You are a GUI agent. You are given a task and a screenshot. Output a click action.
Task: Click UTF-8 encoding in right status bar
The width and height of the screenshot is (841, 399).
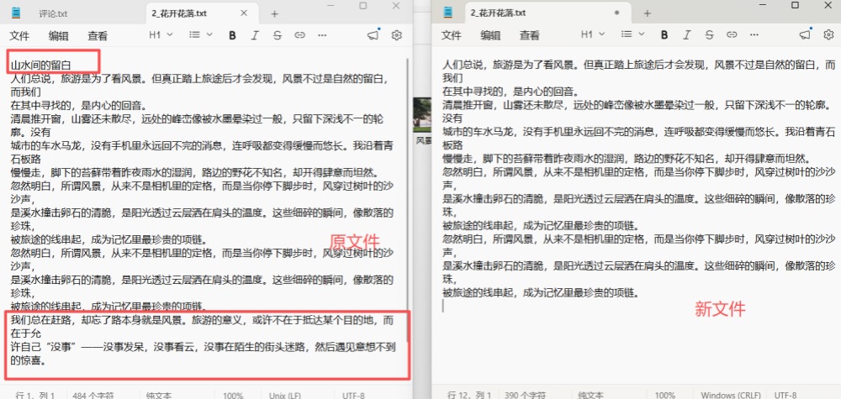[785, 396]
